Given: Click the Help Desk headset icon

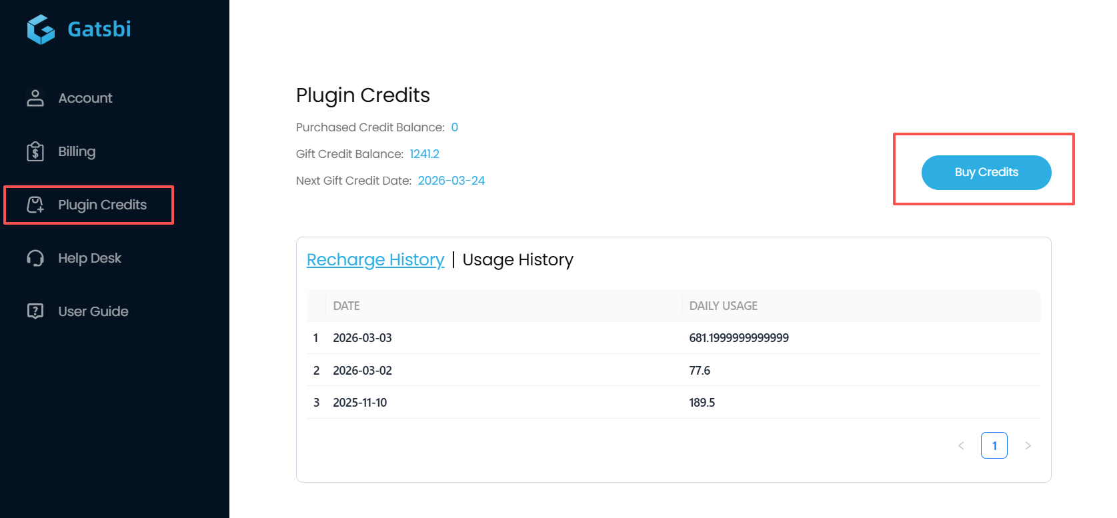Looking at the screenshot, I should tap(35, 258).
